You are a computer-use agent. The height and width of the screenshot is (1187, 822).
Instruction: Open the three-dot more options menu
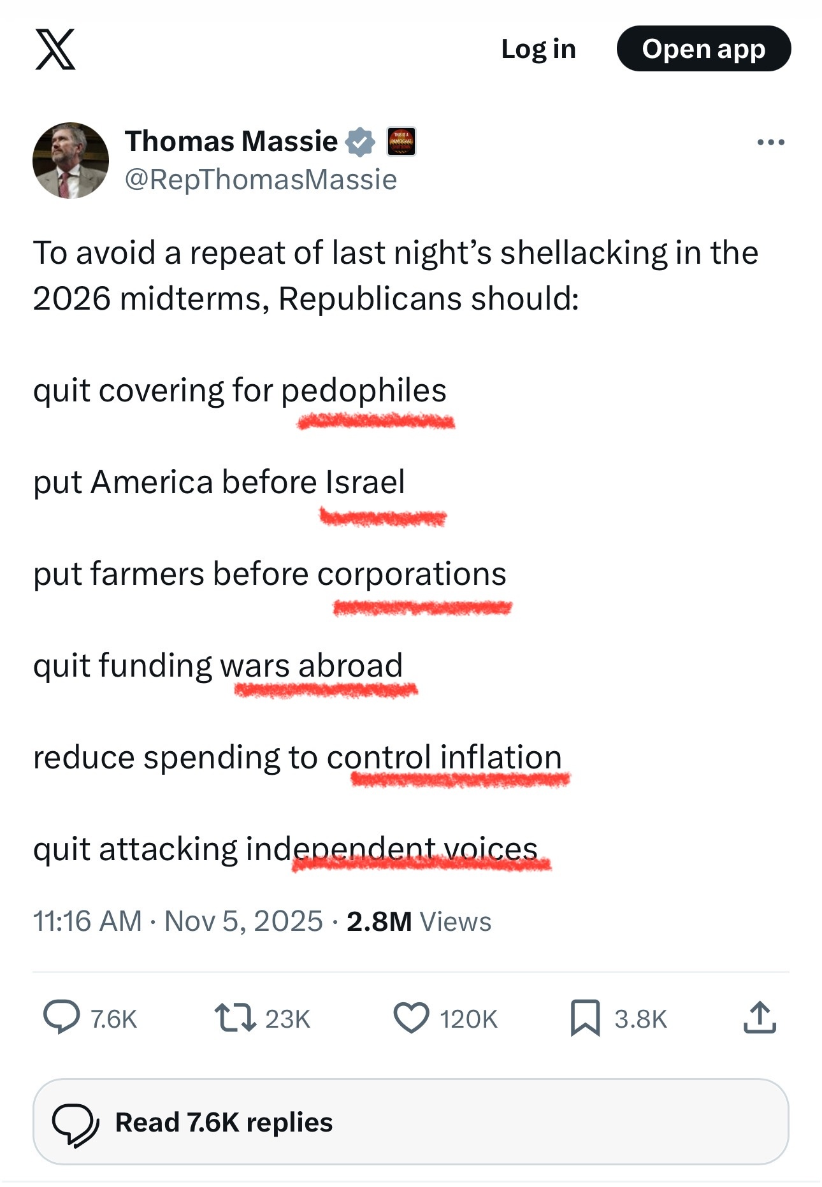[x=770, y=142]
